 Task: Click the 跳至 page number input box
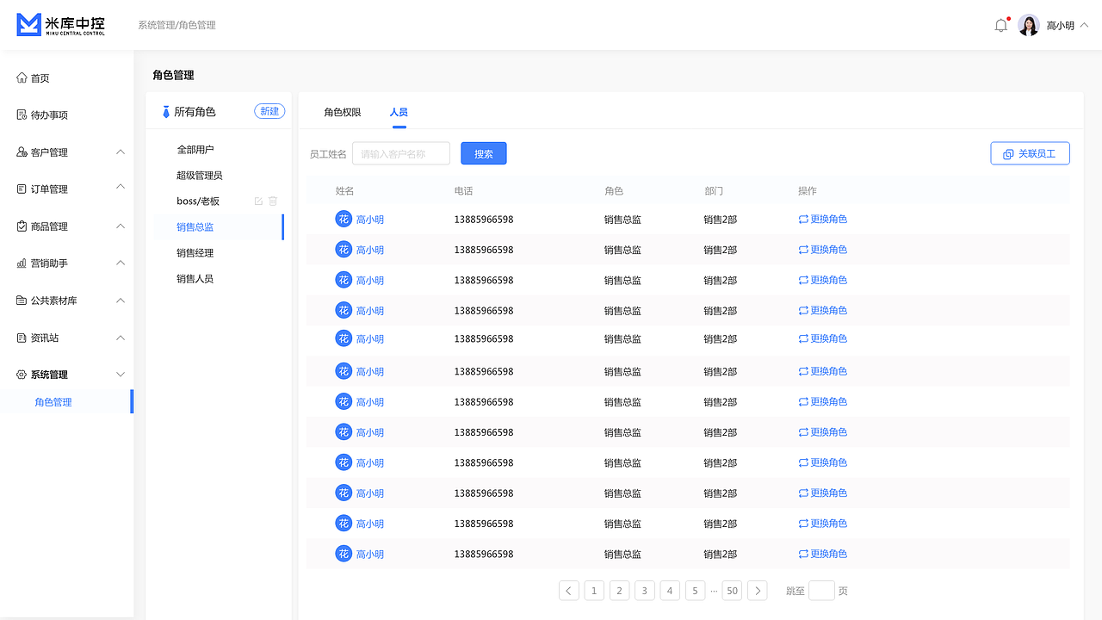point(821,591)
